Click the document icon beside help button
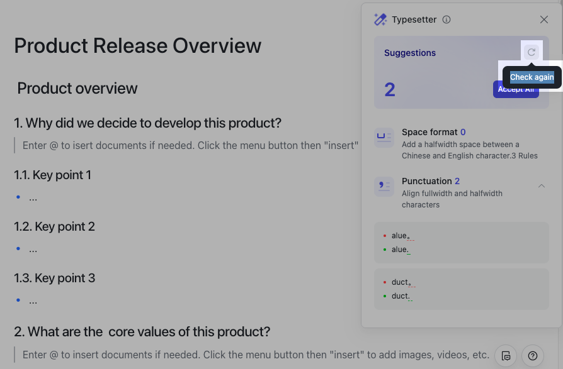This screenshot has width=563, height=369. 506,356
